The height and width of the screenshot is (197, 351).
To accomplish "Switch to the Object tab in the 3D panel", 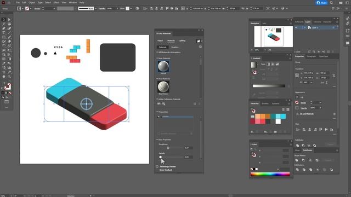I will tap(160, 40).
